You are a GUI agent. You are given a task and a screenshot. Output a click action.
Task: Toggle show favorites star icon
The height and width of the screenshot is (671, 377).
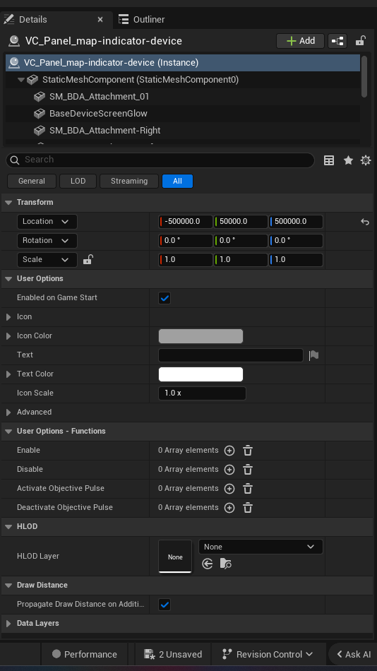[x=348, y=160]
